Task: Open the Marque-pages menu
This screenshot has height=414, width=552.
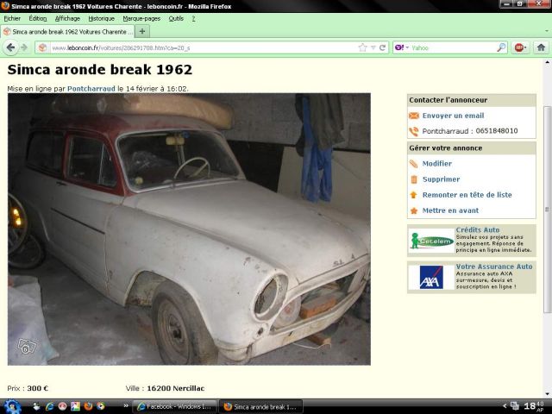Action: click(x=141, y=18)
